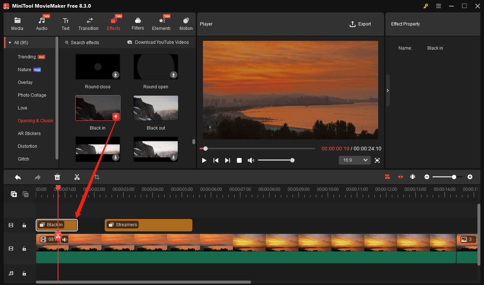
Task: Zoom in the timeline
Action: 470,177
